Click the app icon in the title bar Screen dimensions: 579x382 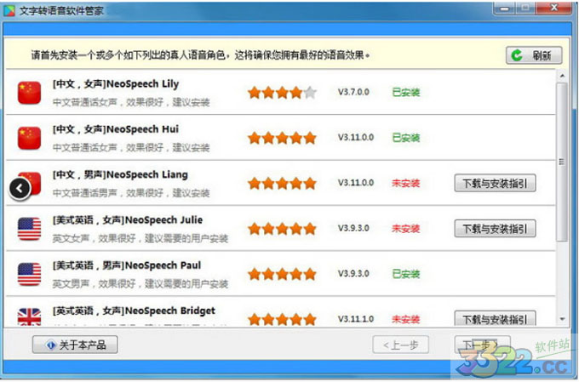(x=9, y=11)
